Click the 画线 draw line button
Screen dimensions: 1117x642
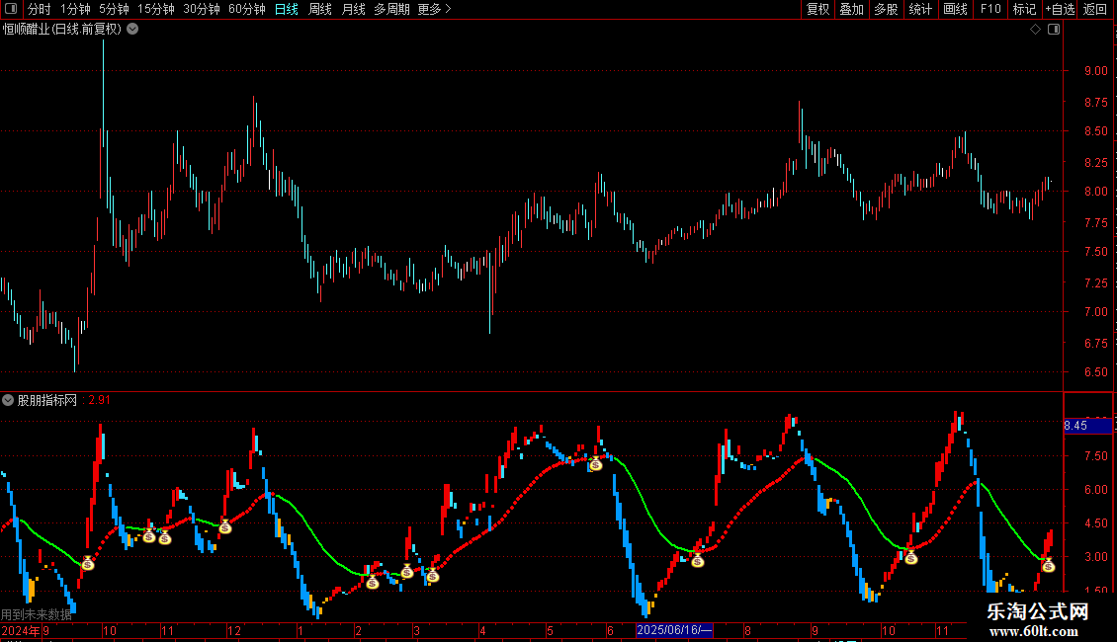tap(955, 9)
